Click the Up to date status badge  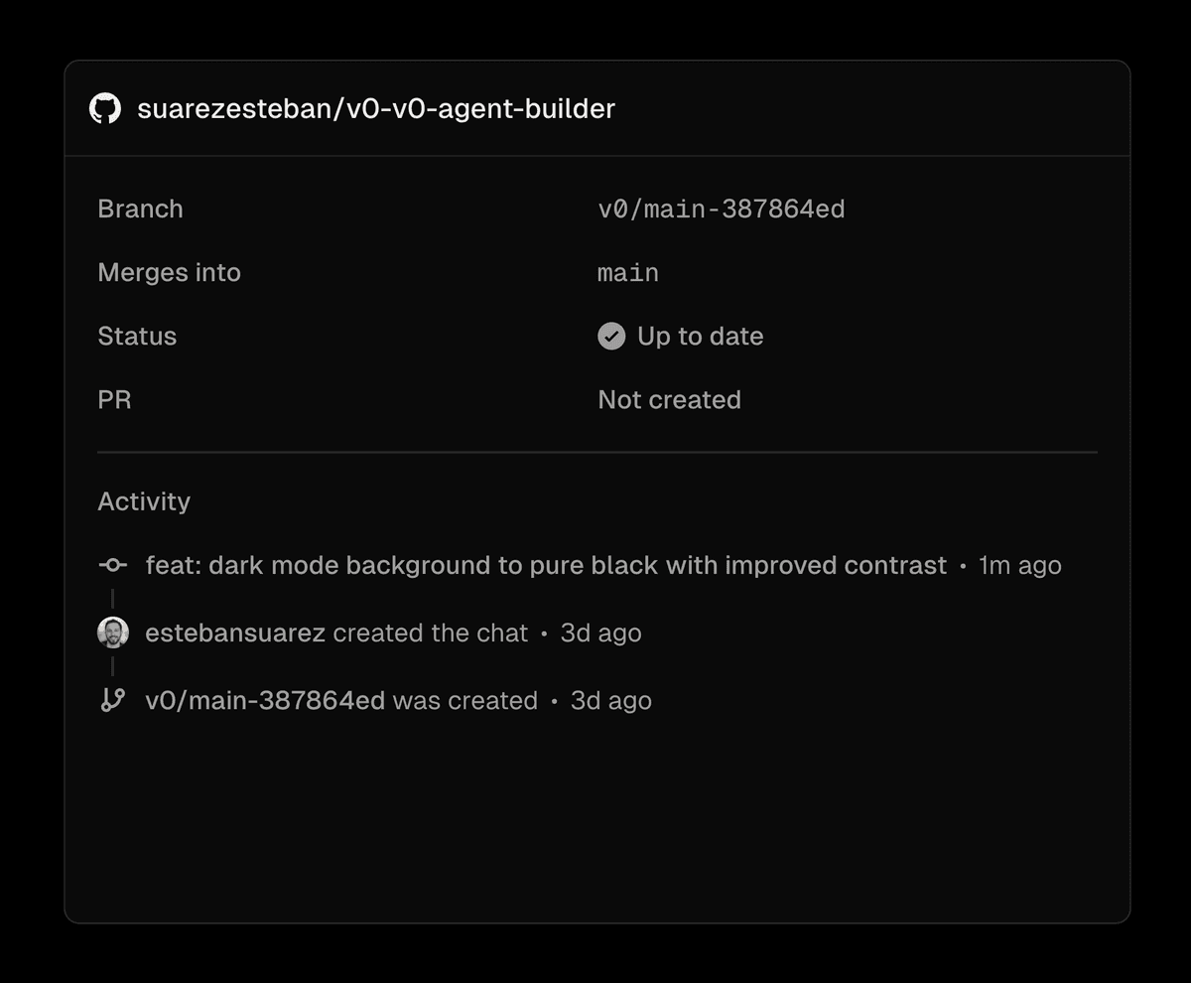[x=681, y=337]
